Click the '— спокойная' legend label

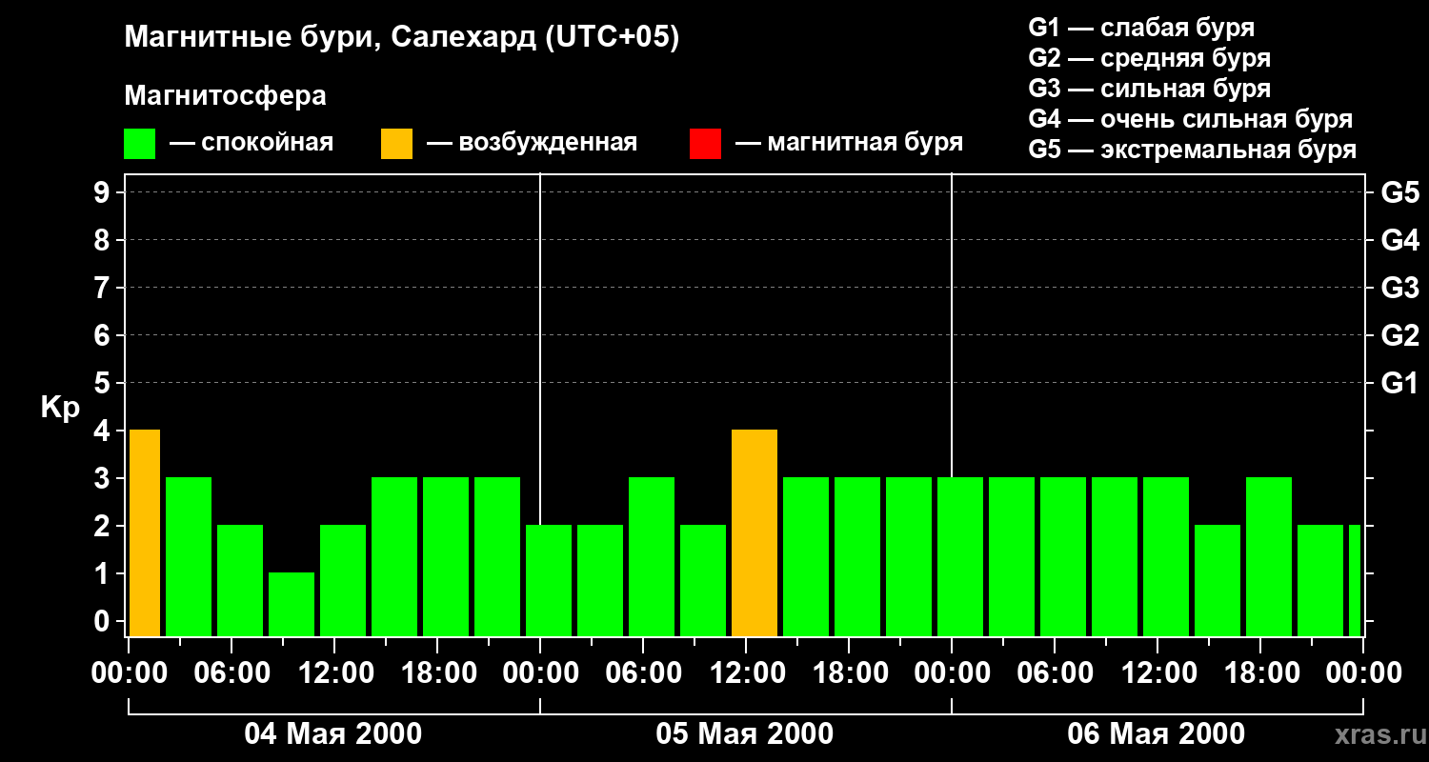[x=252, y=143]
